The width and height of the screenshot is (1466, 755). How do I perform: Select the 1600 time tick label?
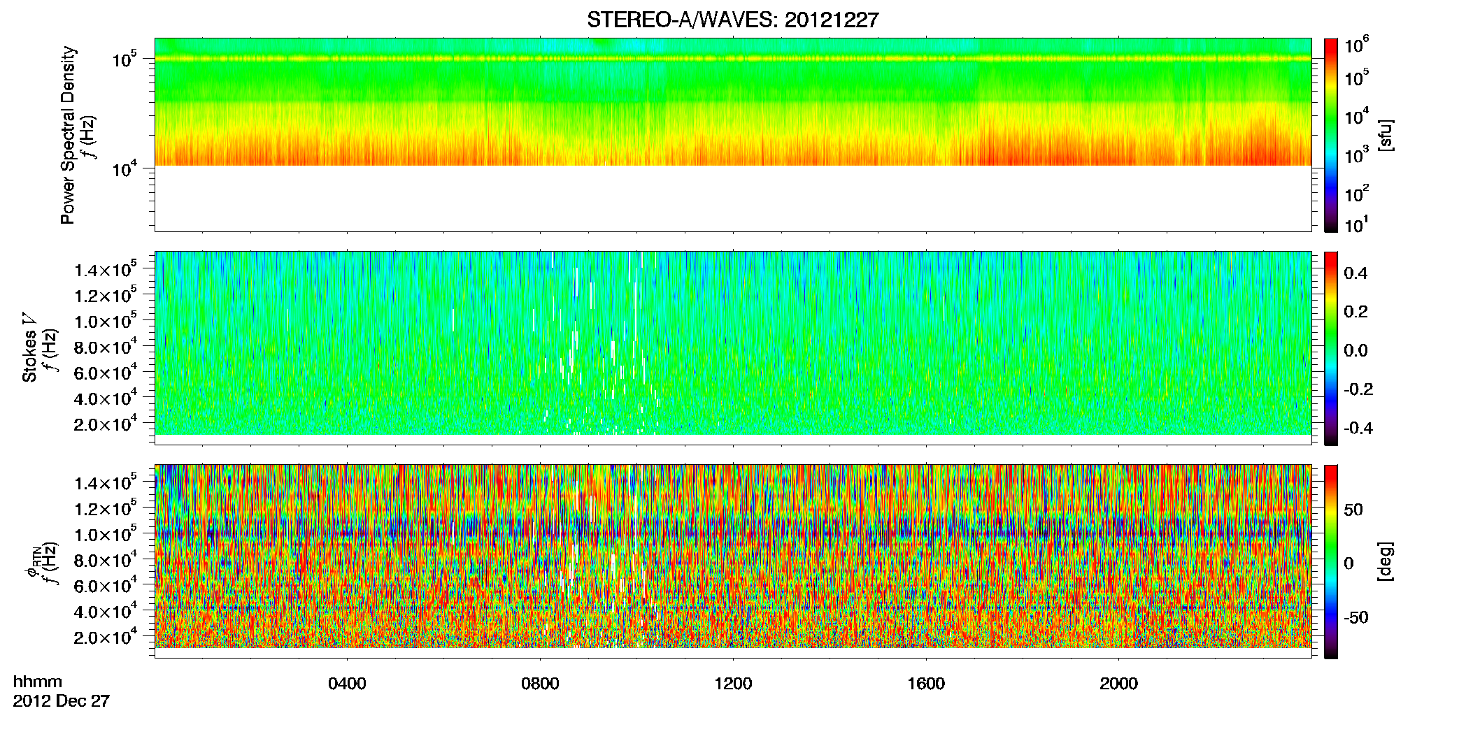[x=926, y=684]
